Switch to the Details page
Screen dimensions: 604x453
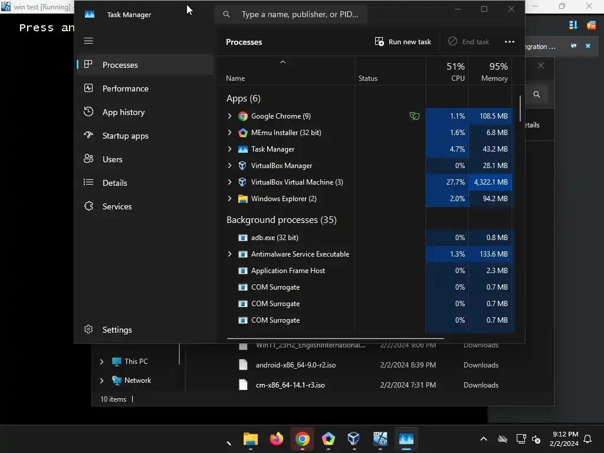145,183
